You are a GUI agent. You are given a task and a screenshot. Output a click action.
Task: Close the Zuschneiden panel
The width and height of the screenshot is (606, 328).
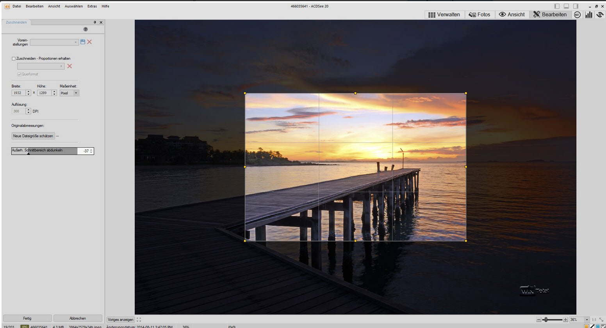click(101, 22)
